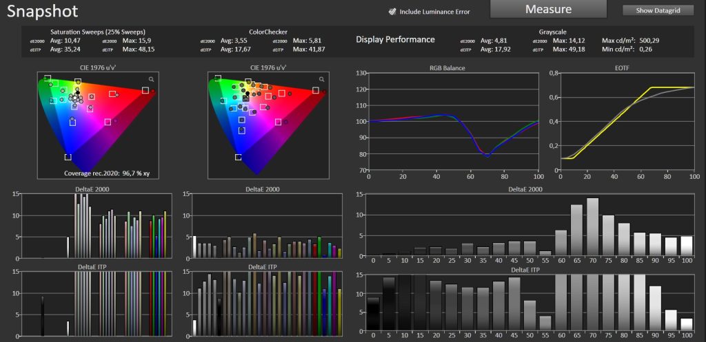This screenshot has height=342, width=706.
Task: Click Grayscale dEITP Max: 49,18 value
Action: coord(569,49)
